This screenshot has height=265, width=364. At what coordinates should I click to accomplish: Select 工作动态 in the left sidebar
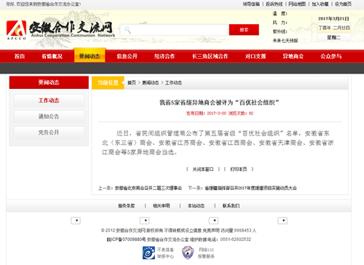(x=49, y=100)
